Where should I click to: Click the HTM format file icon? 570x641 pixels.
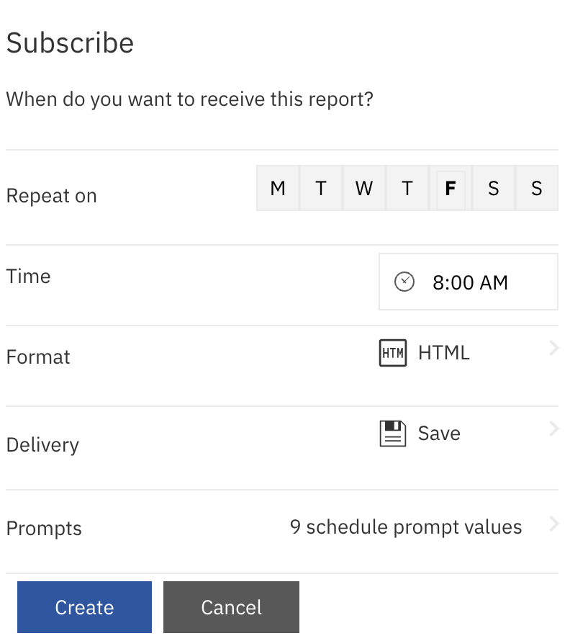pos(393,353)
